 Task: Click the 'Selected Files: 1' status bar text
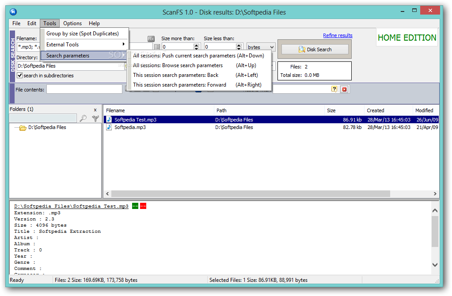[258, 280]
